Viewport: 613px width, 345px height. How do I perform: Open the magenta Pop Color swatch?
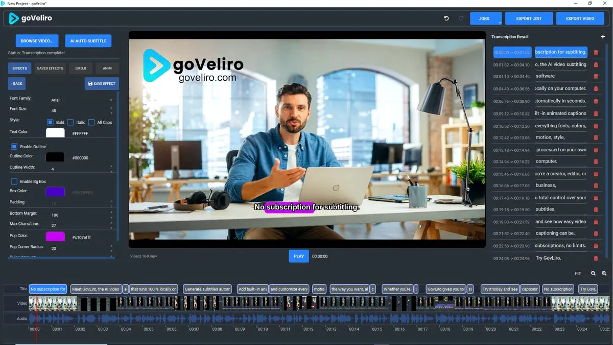55,237
